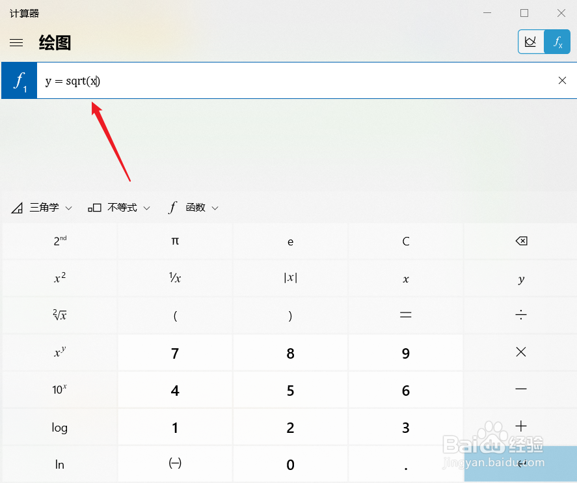Screen dimensions: 577x483
Task: Toggle negative sign with (−) key
Action: (174, 463)
